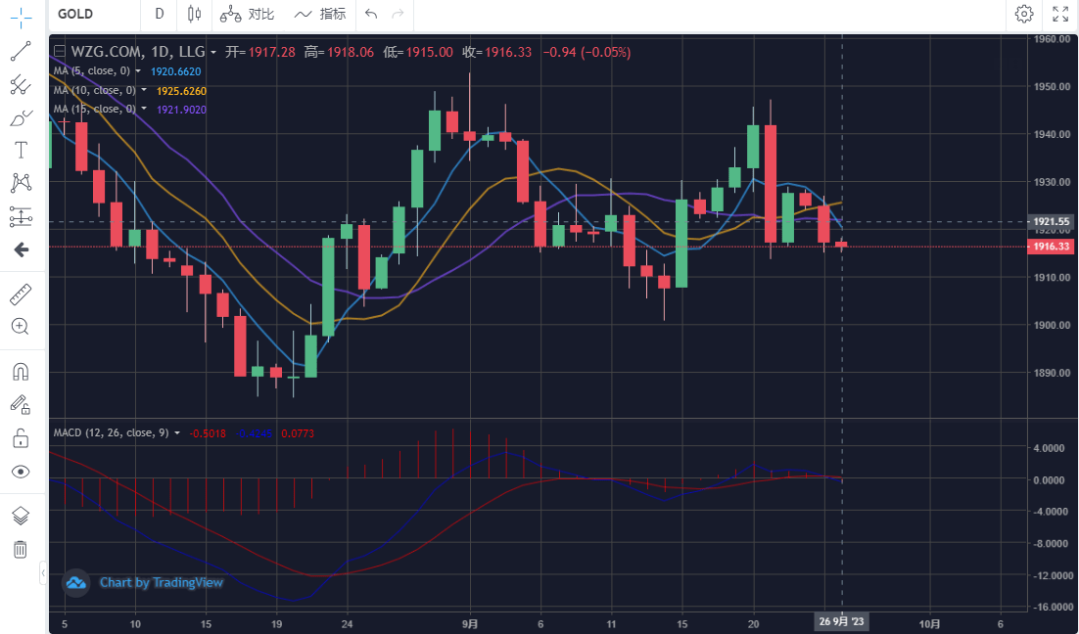Open the 对比 compare menu
The width and height of the screenshot is (1079, 634).
point(247,14)
